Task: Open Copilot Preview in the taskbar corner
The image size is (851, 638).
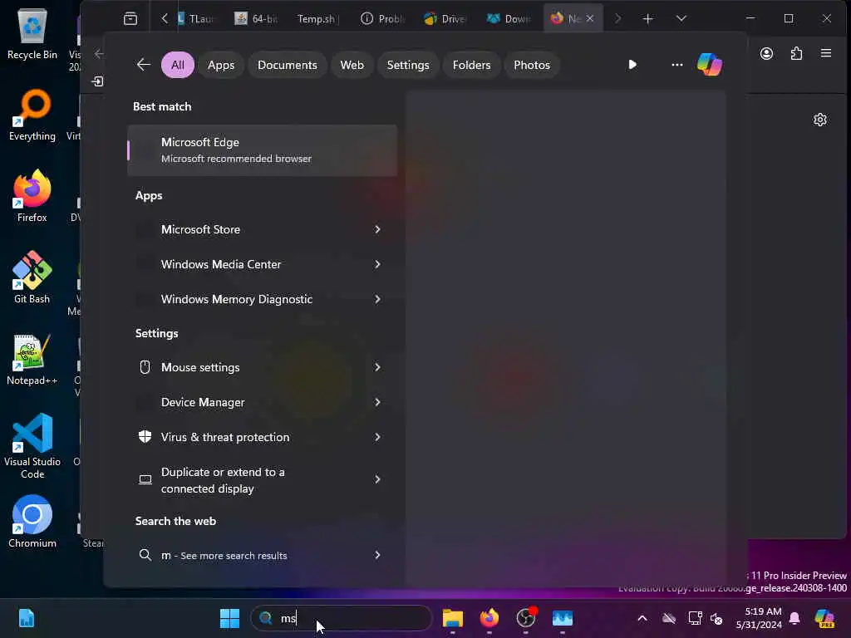Action: [824, 618]
